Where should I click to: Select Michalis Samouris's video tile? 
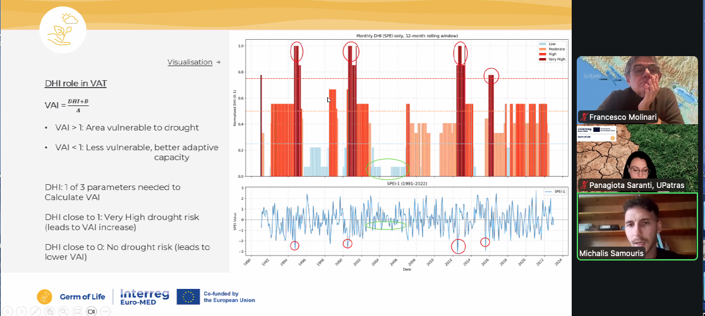coord(637,226)
